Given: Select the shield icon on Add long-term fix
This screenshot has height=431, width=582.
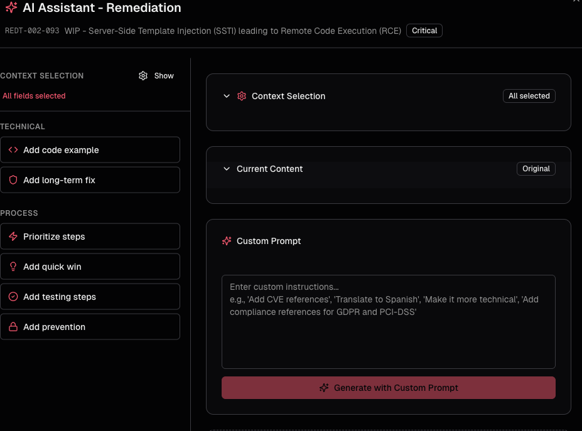Looking at the screenshot, I should click(x=13, y=180).
